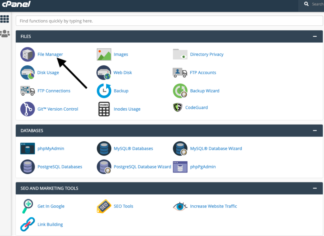Click the FTP Accounts truck icon
The height and width of the screenshot is (236, 324).
pyautogui.click(x=180, y=73)
